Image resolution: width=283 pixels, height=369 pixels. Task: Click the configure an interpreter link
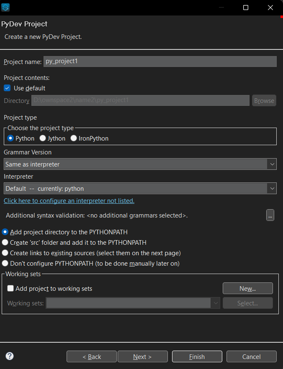69,201
